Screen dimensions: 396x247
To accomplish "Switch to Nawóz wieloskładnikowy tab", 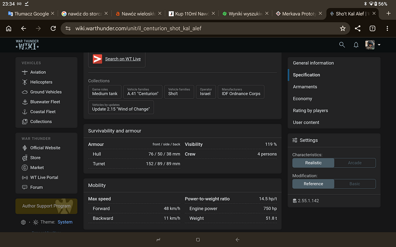I will (x=135, y=13).
